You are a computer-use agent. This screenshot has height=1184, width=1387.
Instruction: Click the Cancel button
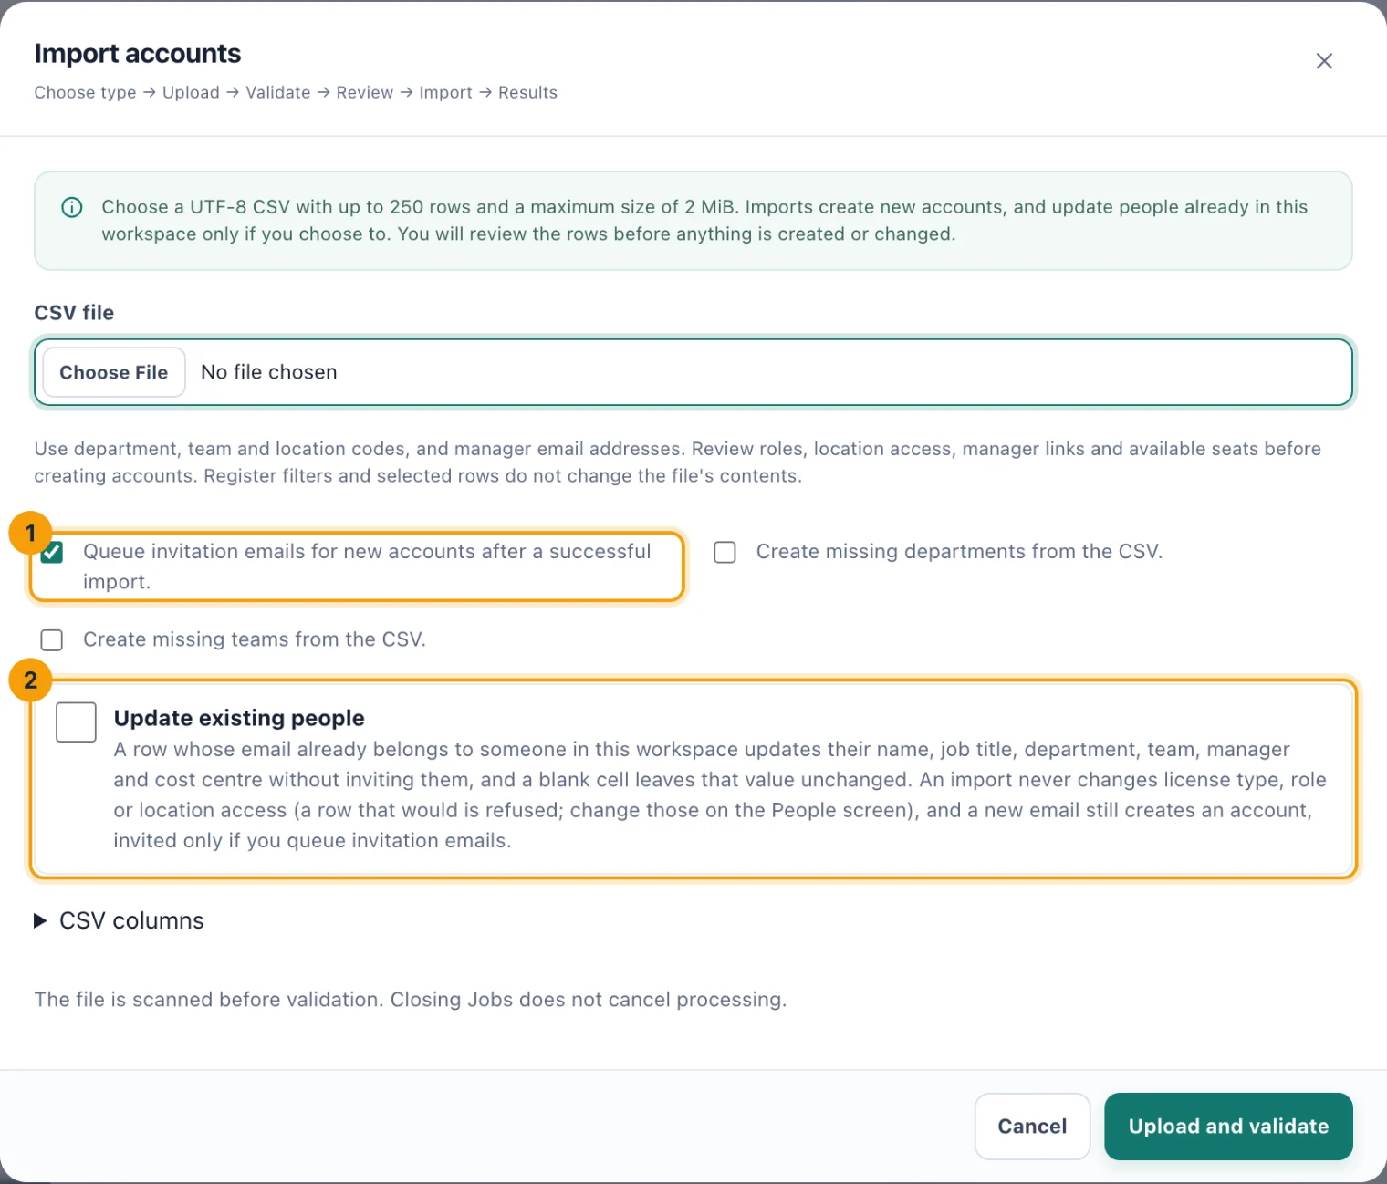click(x=1032, y=1127)
